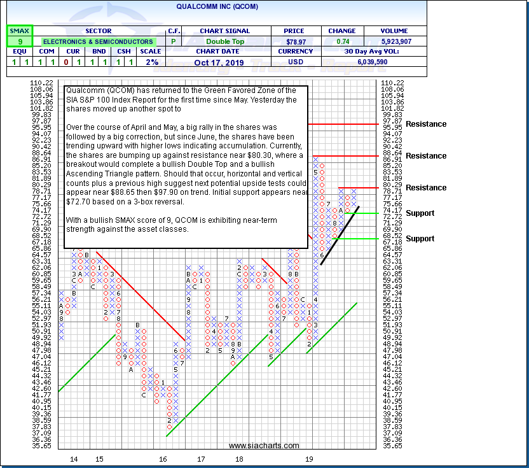Select the SMAX score value 9
The image size is (529, 468).
[x=19, y=41]
